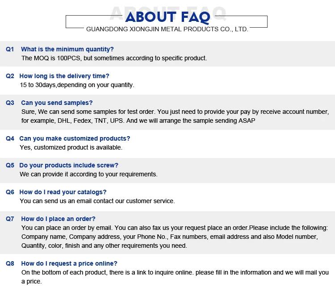Click the MOQ is 100PCS answer
This screenshot has height=300, width=335.
[x=114, y=58]
